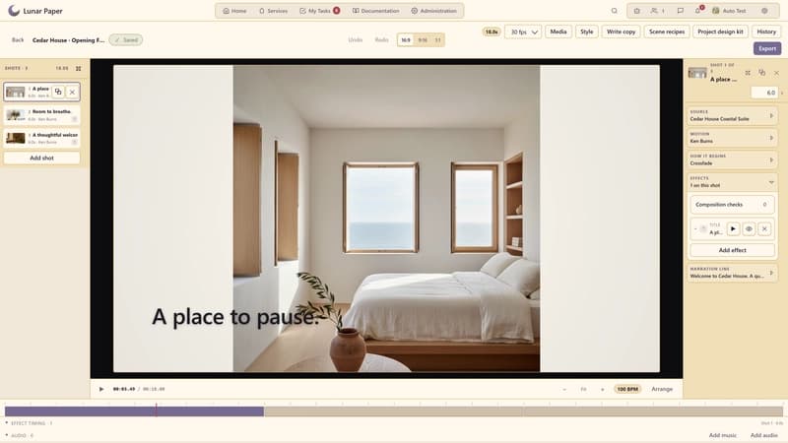This screenshot has width=788, height=443.
Task: Open the Documentation section
Action: point(376,11)
